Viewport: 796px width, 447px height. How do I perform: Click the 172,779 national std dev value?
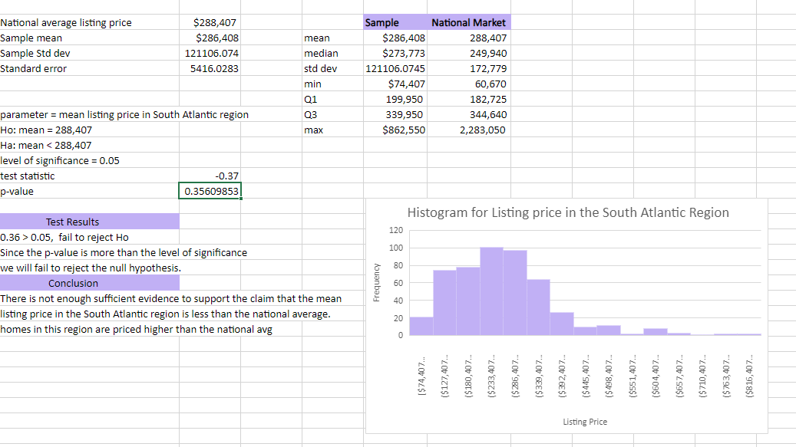coord(468,68)
